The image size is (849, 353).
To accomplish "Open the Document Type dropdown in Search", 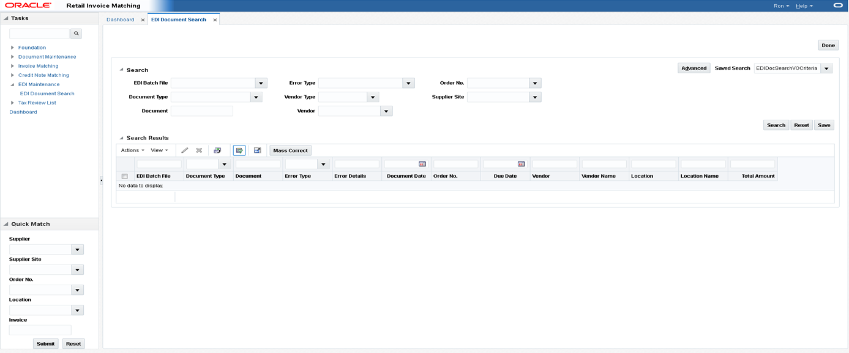I will click(x=256, y=96).
